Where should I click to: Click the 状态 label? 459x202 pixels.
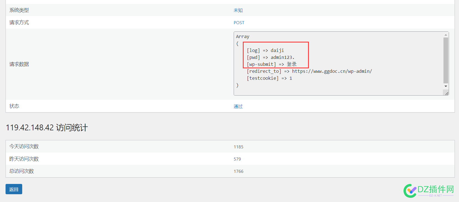(x=14, y=106)
